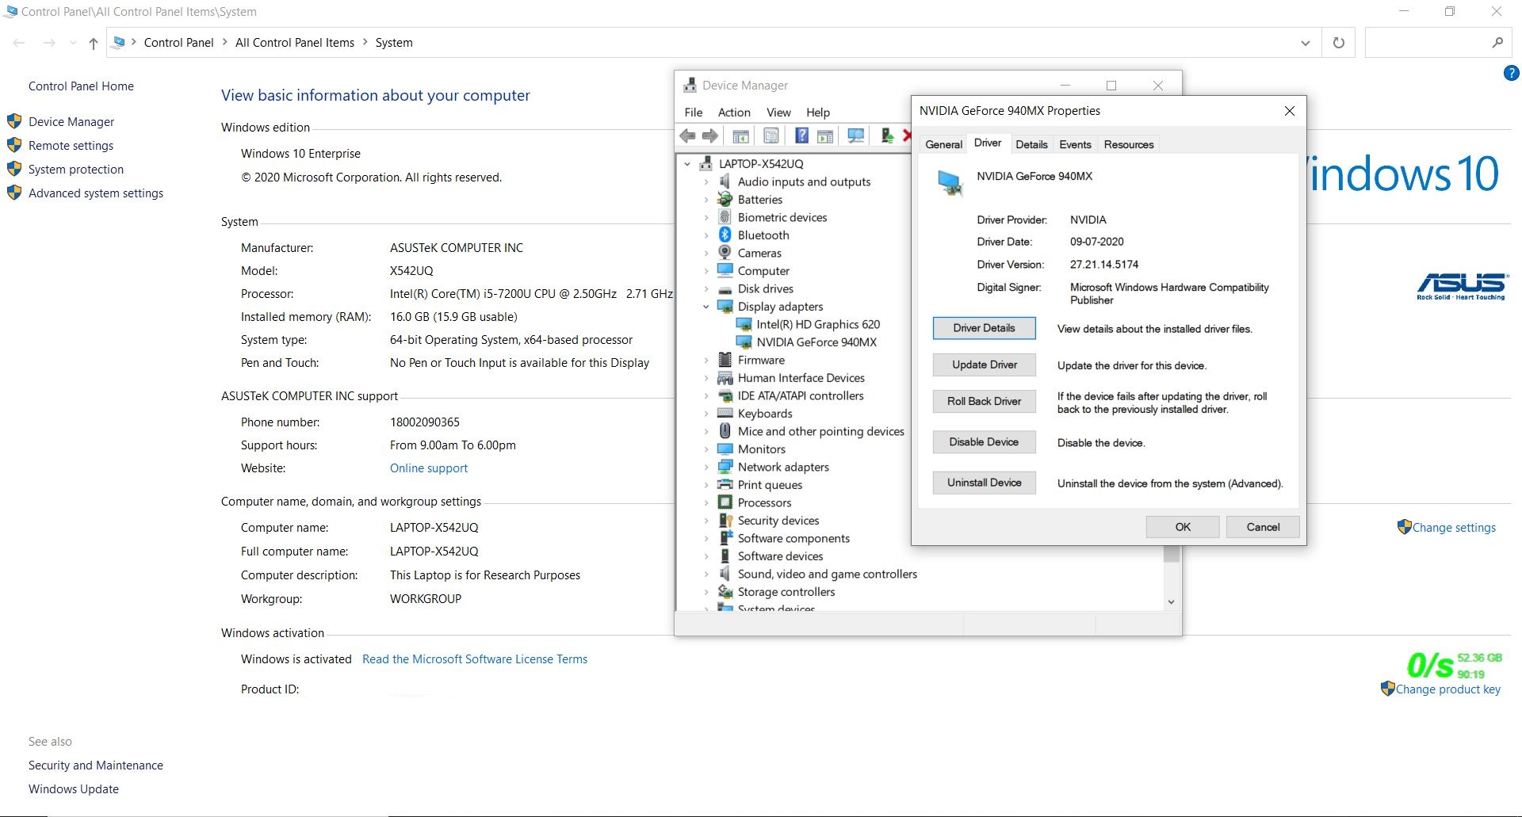The width and height of the screenshot is (1522, 817).
Task: Expand the Software components node
Action: 706,538
